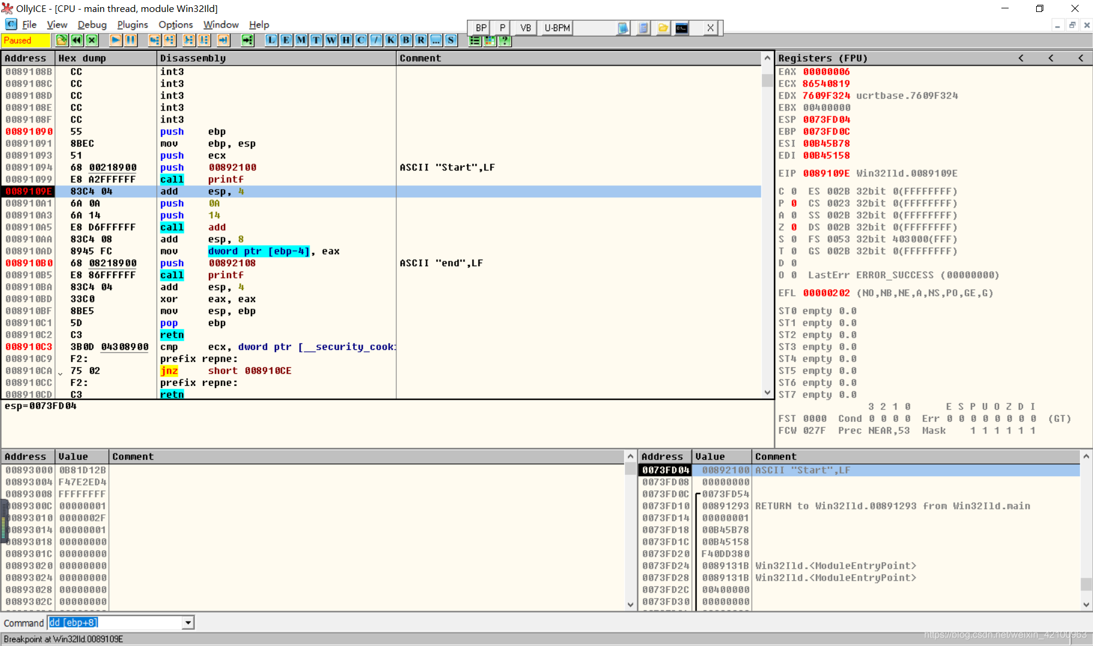The image size is (1093, 646).
Task: Click dump pane scrollbar up arrow
Action: (630, 456)
